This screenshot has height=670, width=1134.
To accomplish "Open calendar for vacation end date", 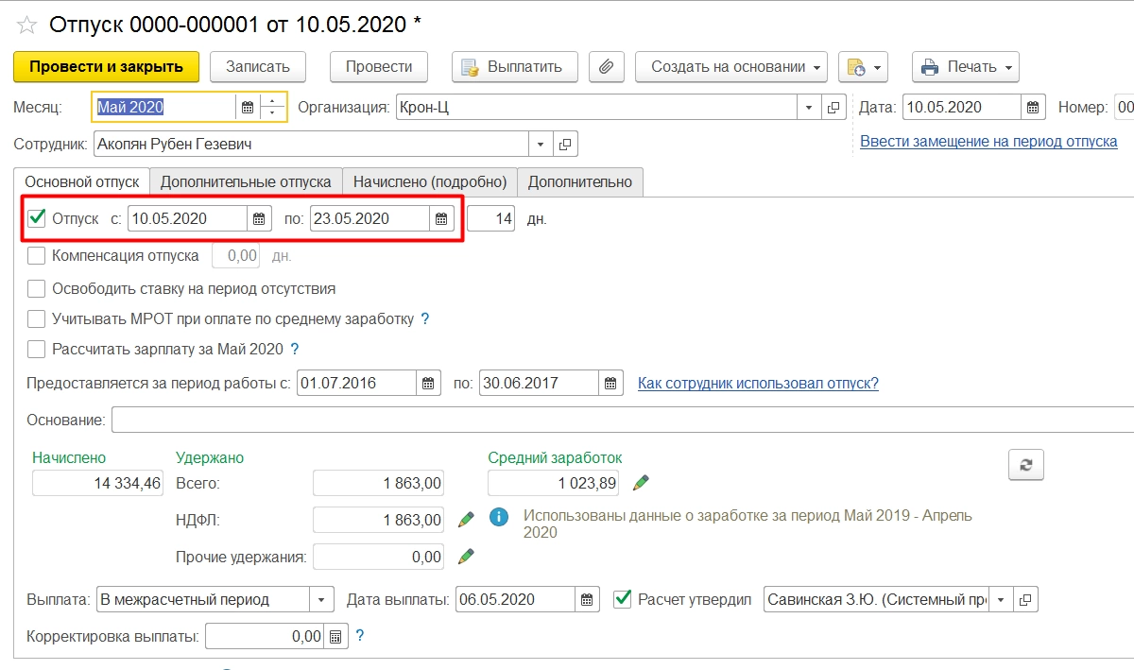I will (440, 219).
